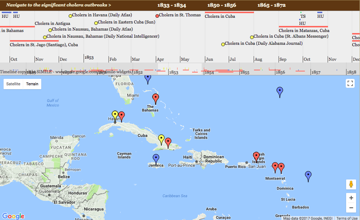Open Cholera in St. Thomas event
This screenshot has height=220, width=360.
pos(180,15)
